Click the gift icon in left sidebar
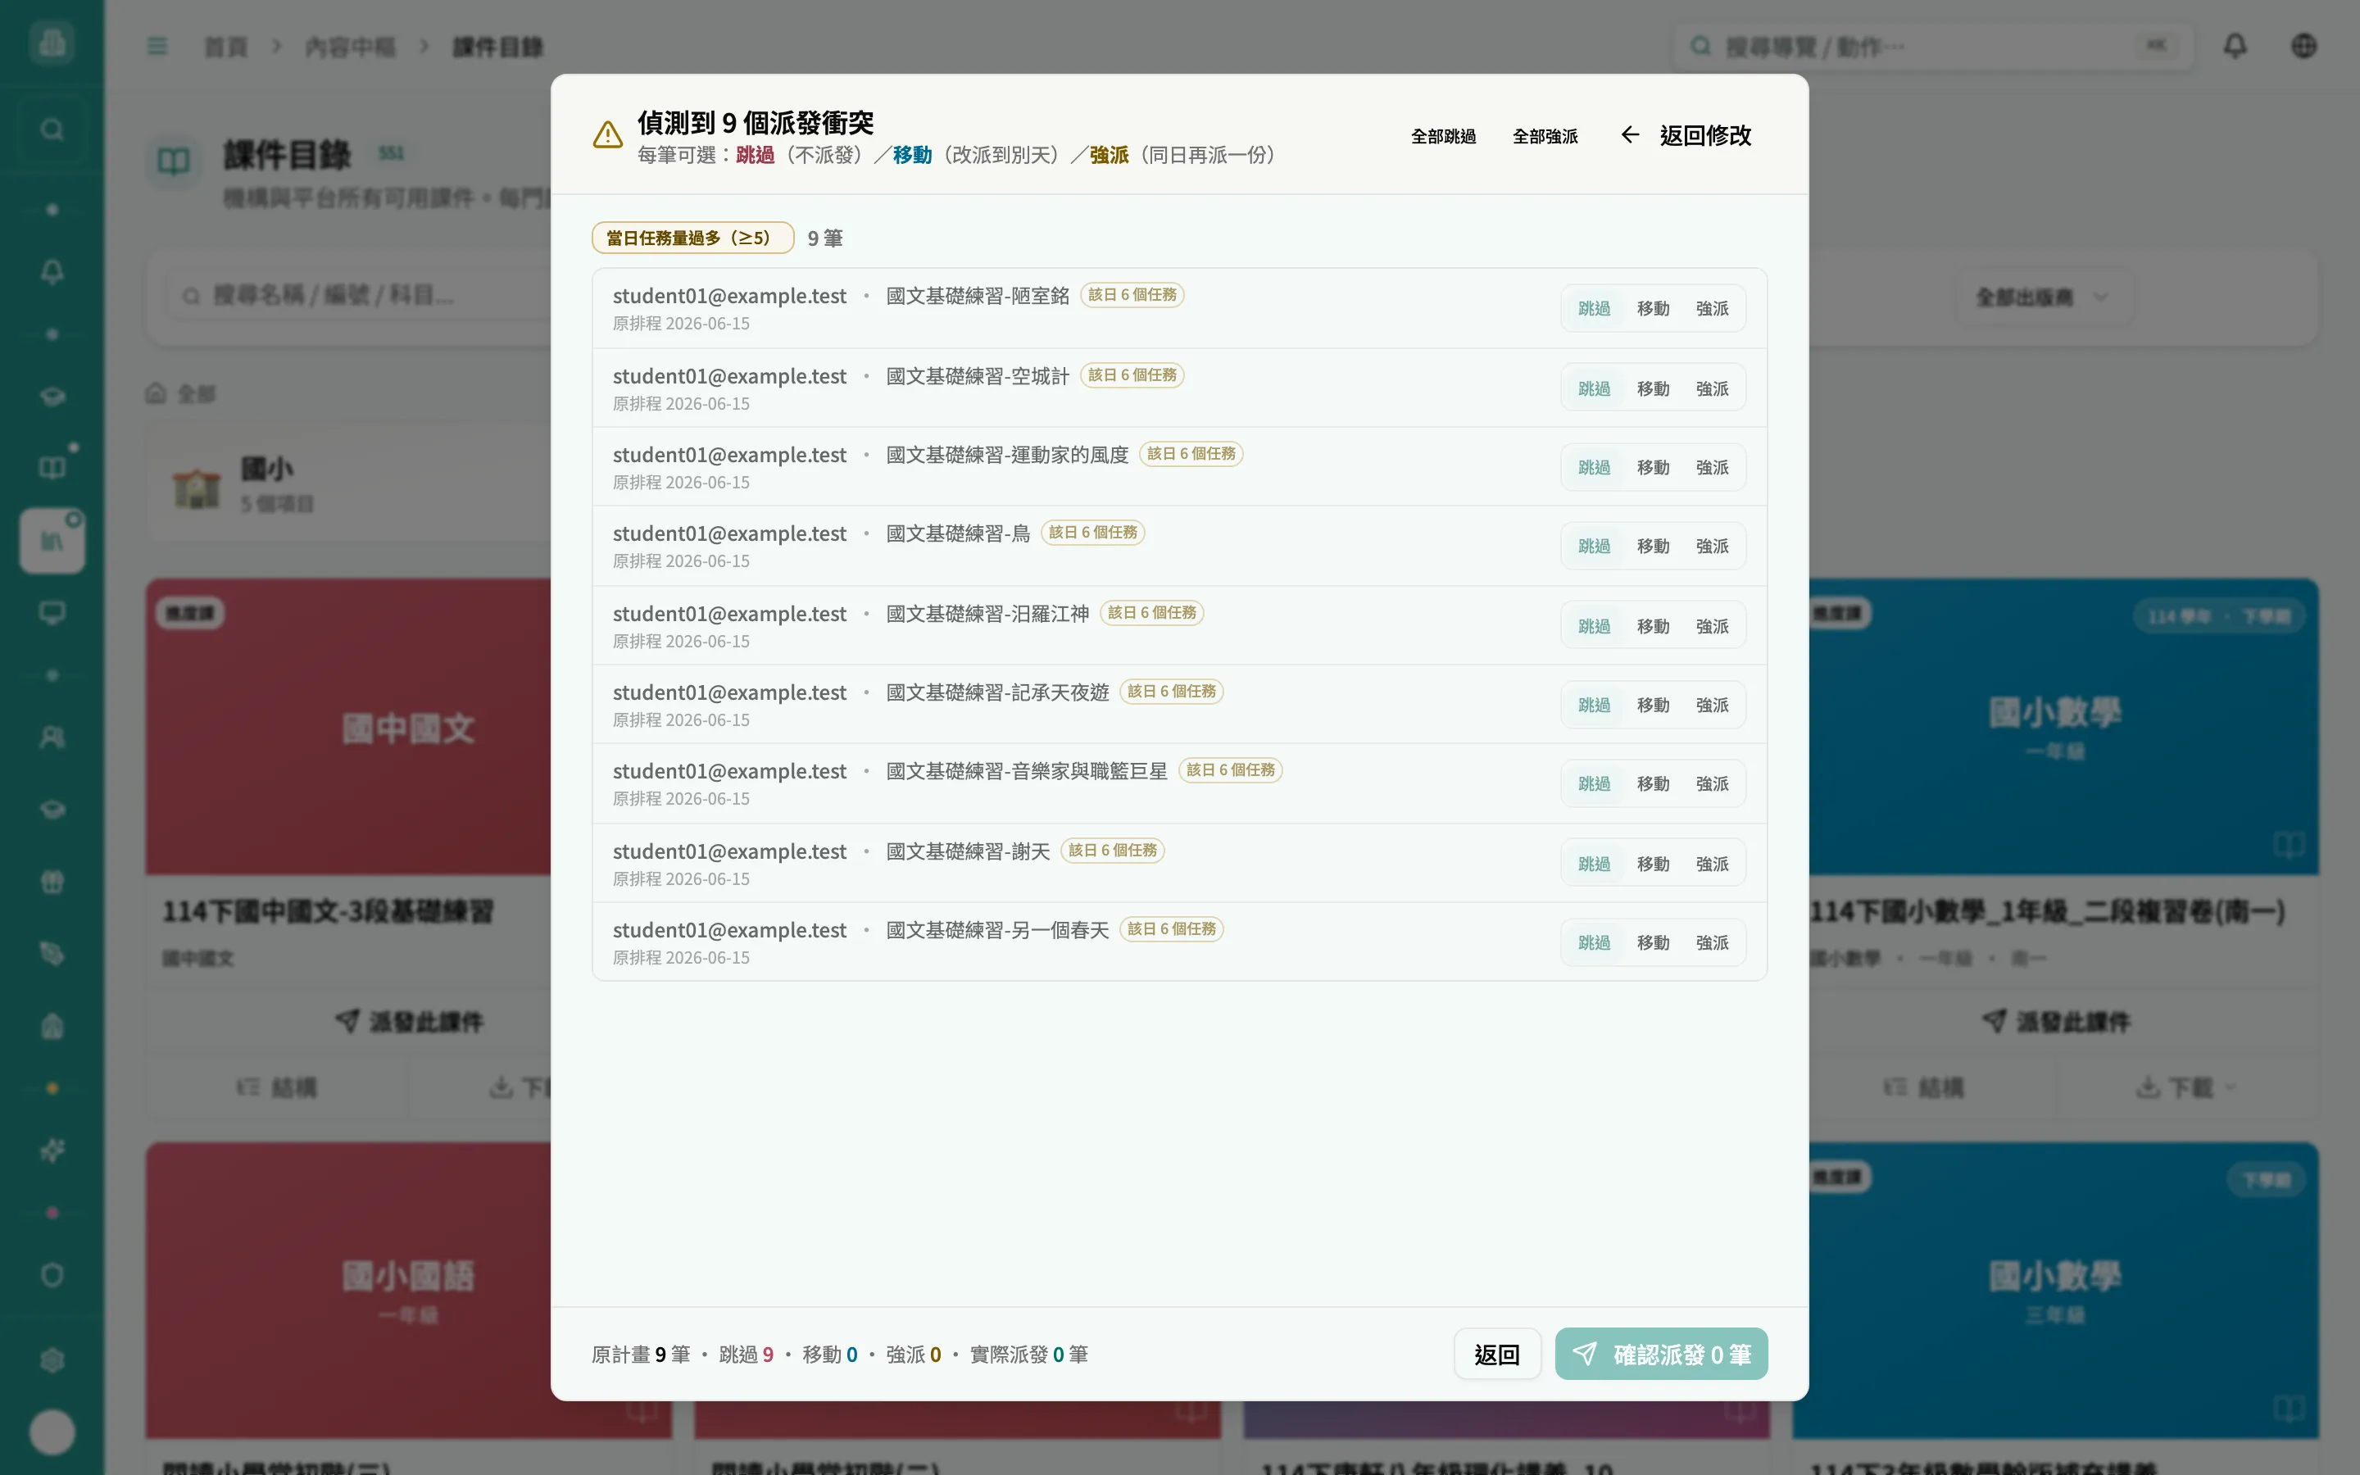Viewport: 2360px width, 1475px height. pyautogui.click(x=52, y=882)
